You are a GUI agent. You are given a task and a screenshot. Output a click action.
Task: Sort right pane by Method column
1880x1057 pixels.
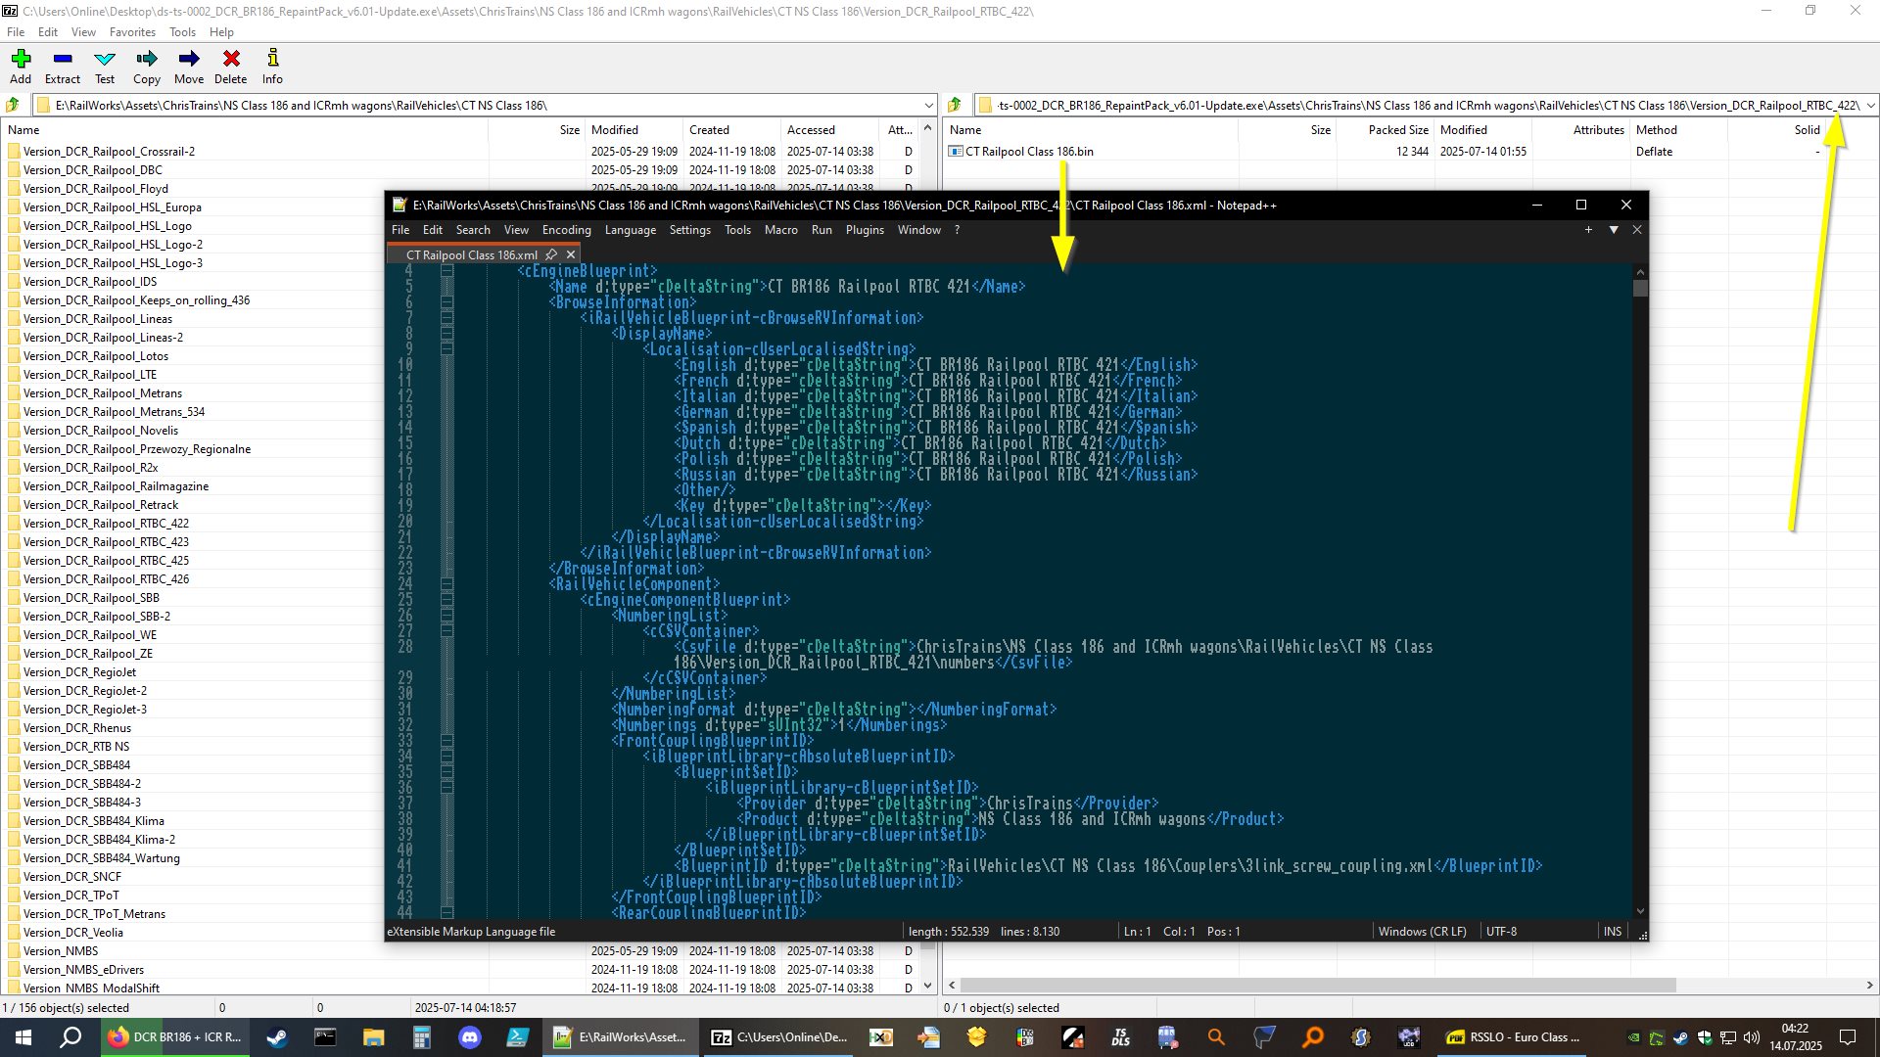pyautogui.click(x=1678, y=130)
